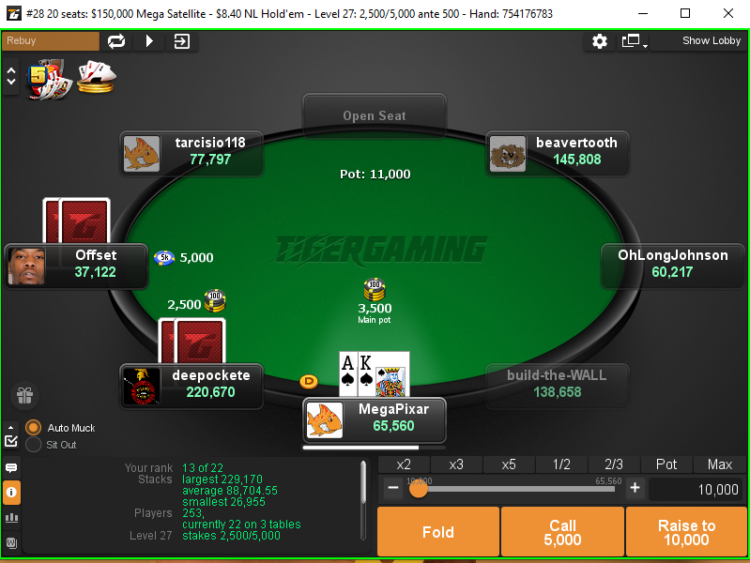Viewport: 750px width, 563px height.
Task: Click the five-card bonus icon
Action: tap(50, 81)
